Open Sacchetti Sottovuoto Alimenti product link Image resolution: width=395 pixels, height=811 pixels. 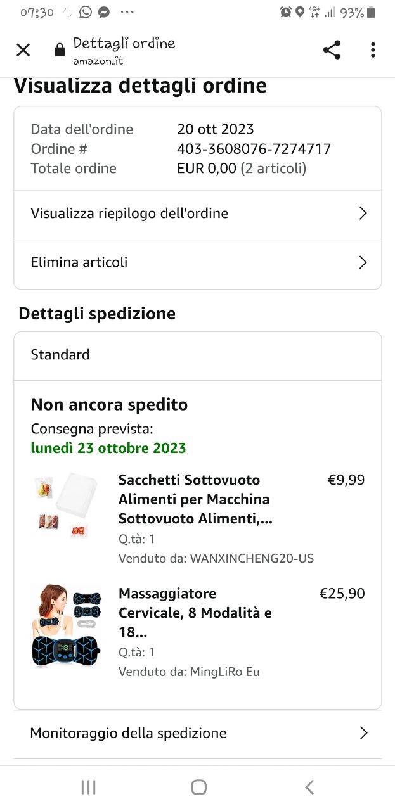(195, 499)
